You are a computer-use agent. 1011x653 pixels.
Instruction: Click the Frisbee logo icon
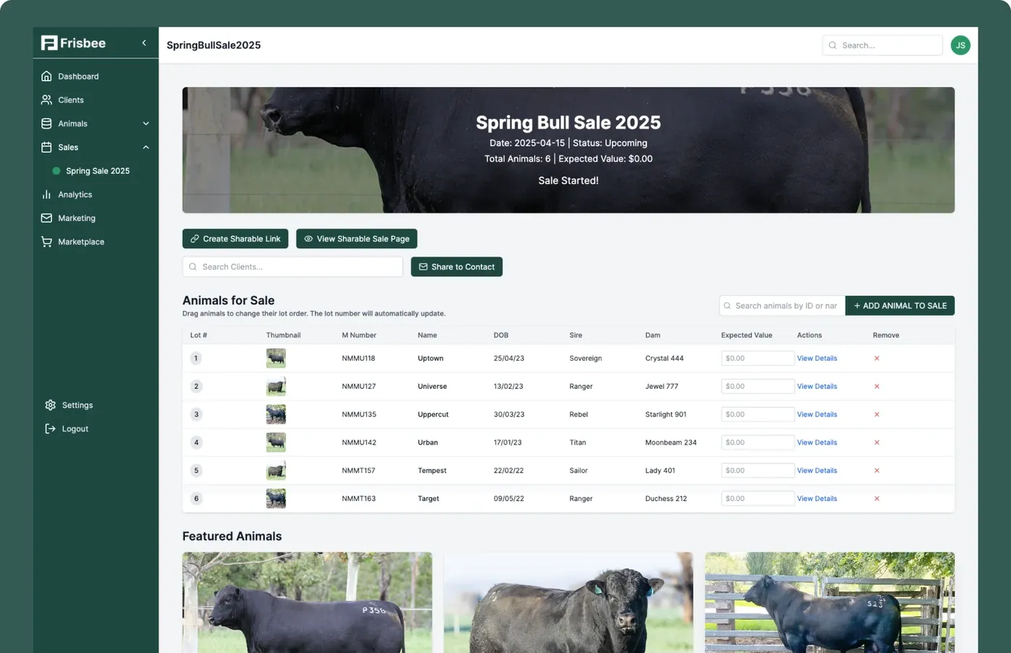pyautogui.click(x=48, y=43)
